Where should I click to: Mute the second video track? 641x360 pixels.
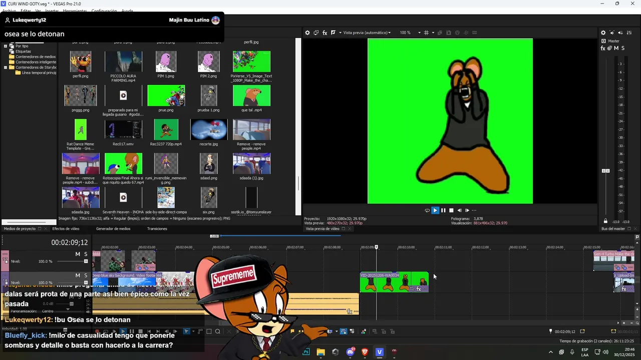(78, 275)
